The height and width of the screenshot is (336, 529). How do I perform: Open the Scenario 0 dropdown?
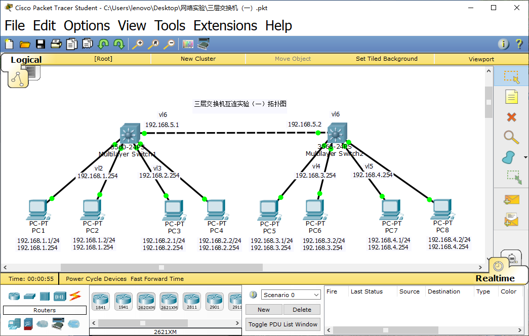pos(291,295)
